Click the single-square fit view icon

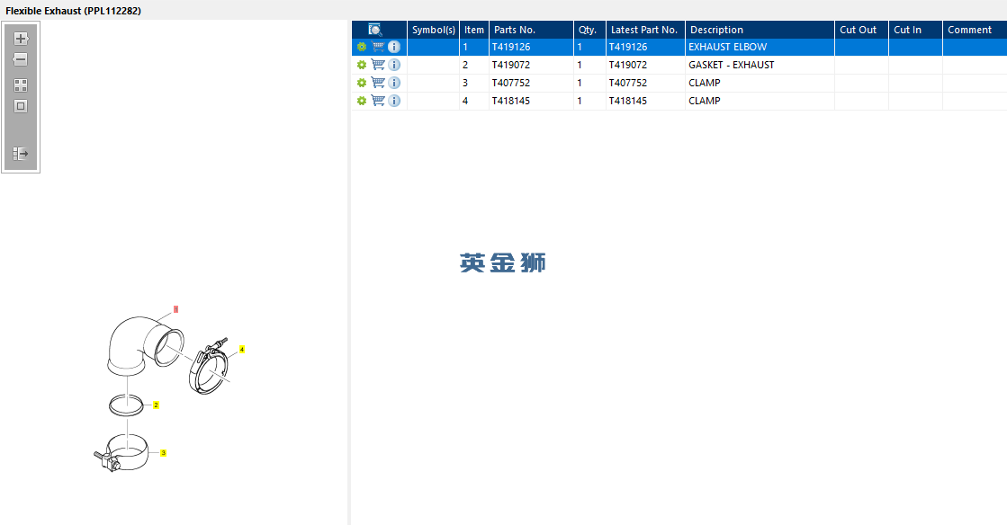[x=21, y=107]
